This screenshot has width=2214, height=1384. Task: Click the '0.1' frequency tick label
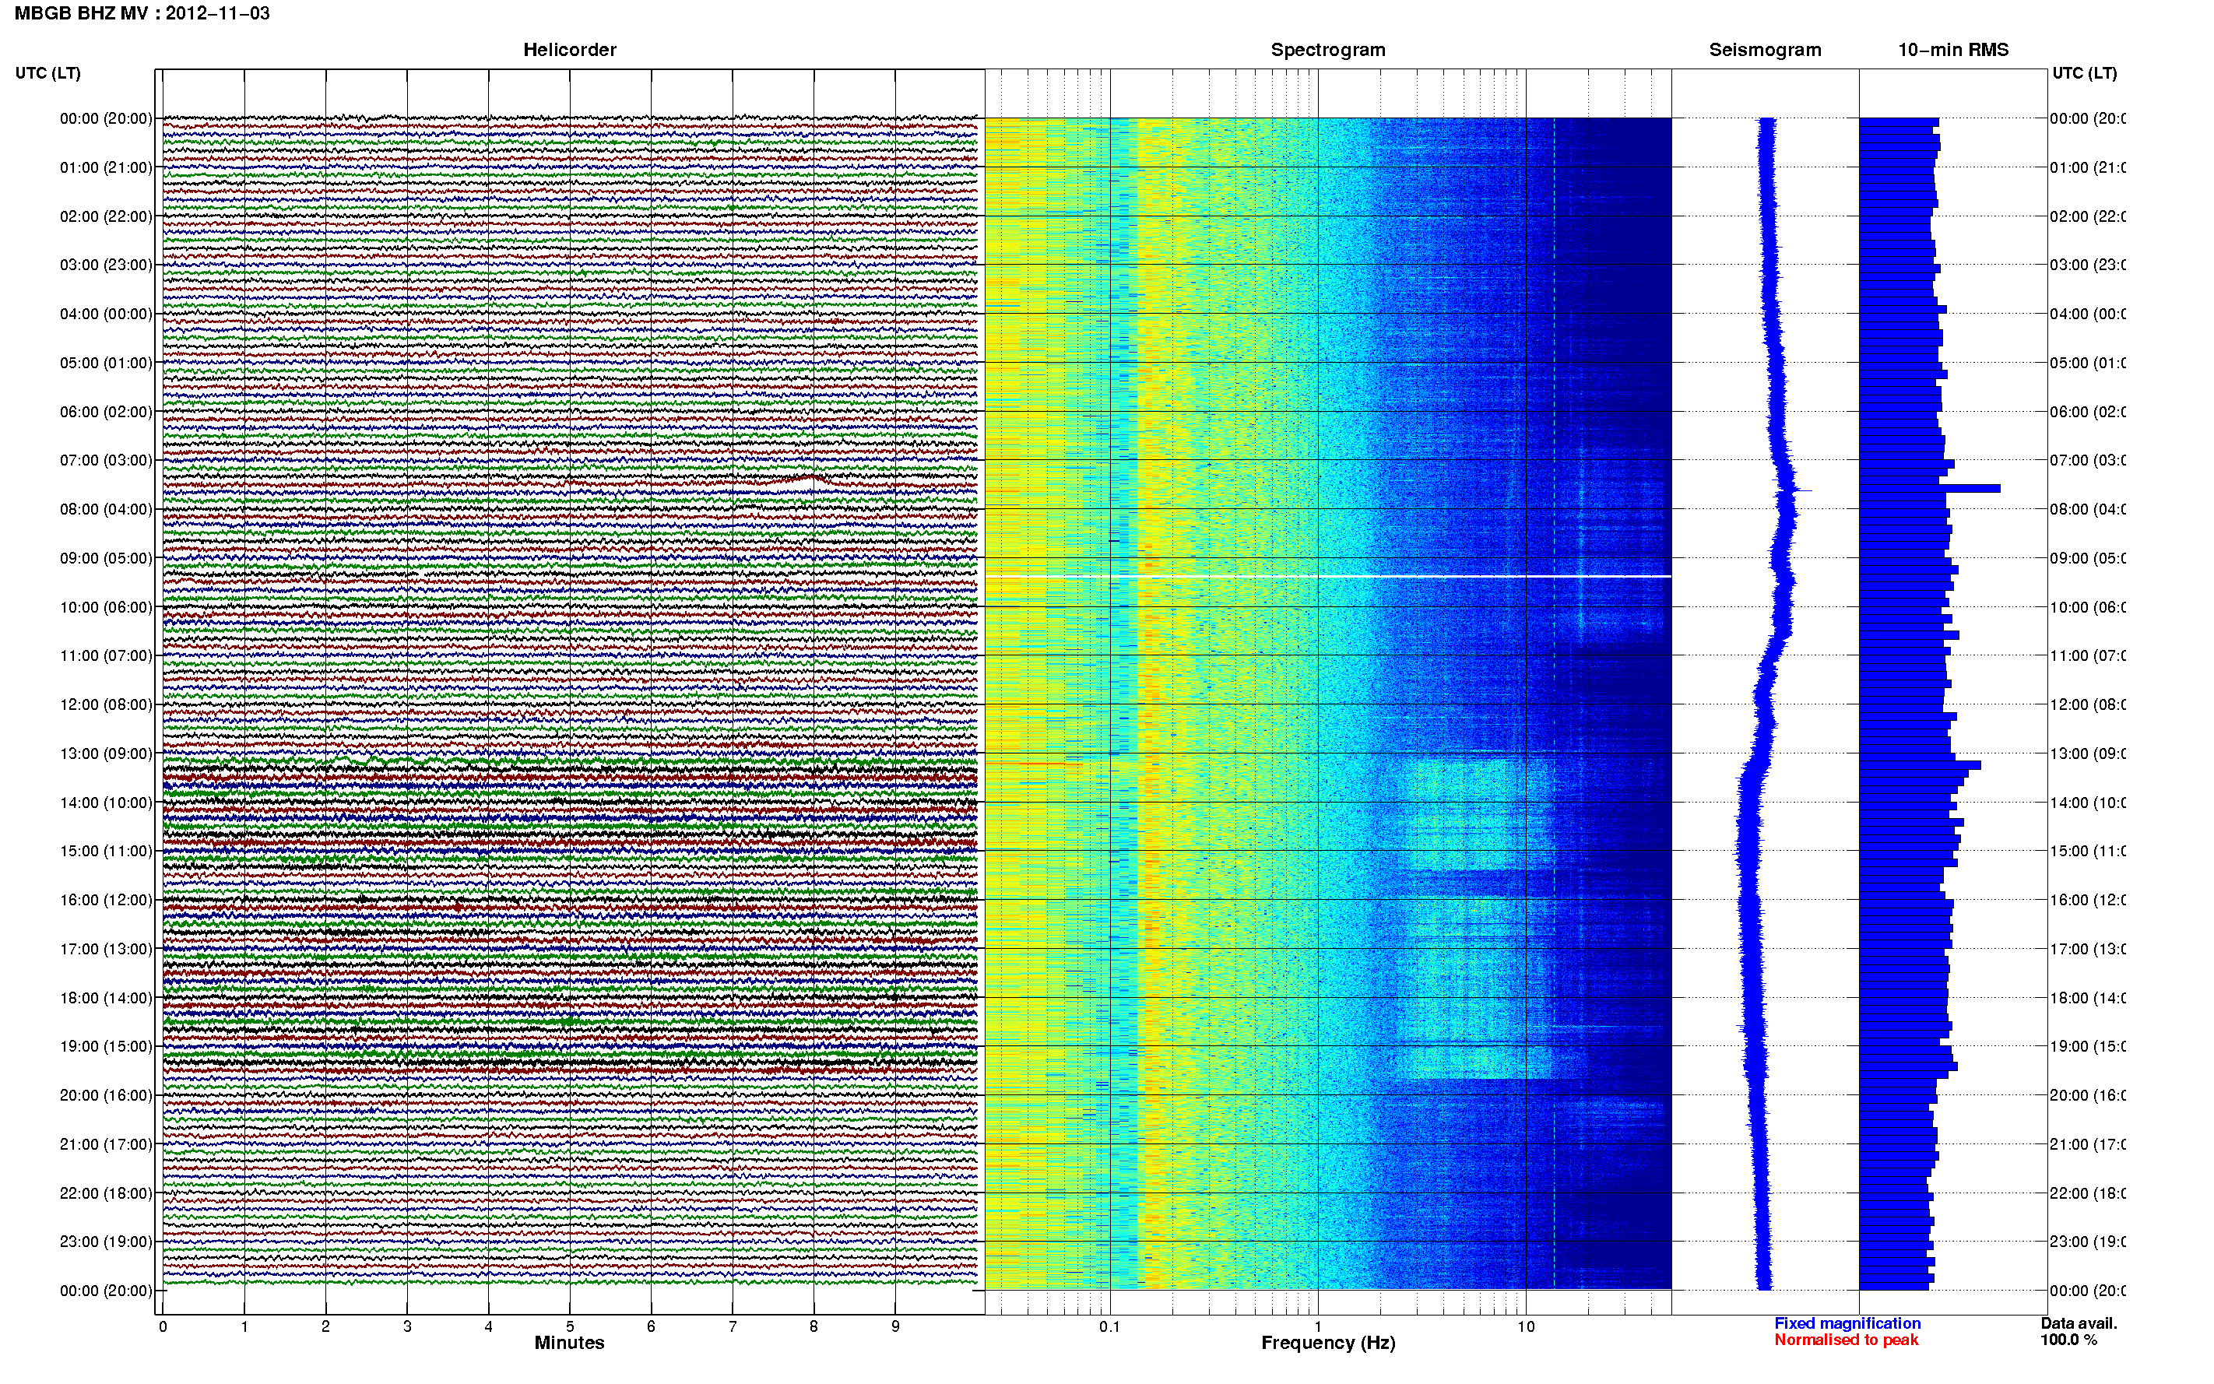pos(1109,1326)
